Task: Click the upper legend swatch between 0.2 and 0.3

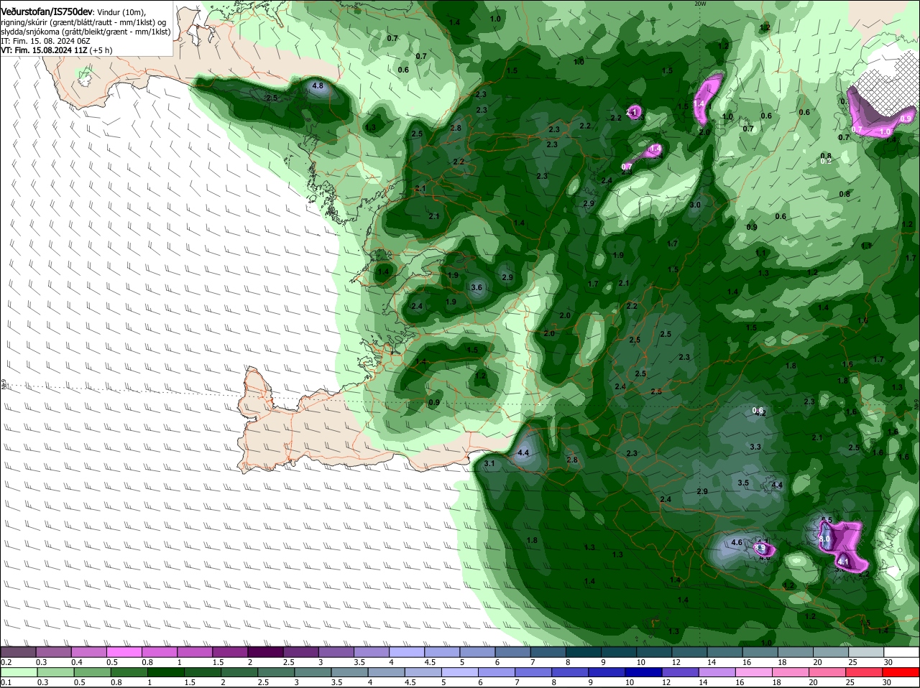Action: pyautogui.click(x=17, y=652)
